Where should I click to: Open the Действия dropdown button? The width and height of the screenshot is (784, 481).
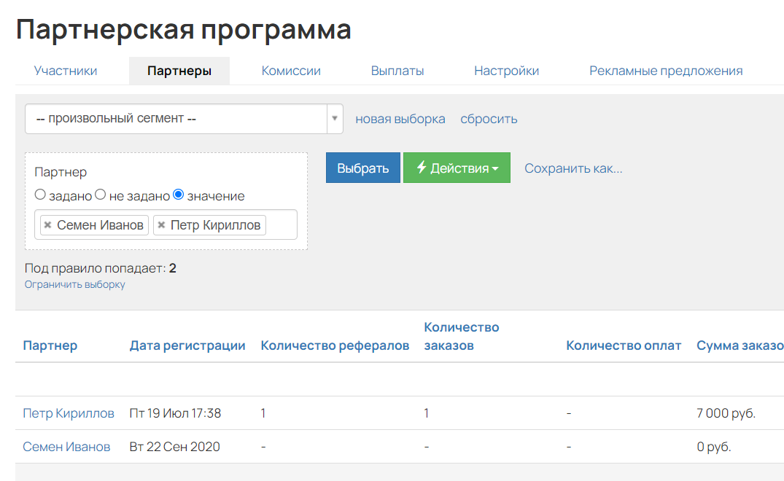pos(457,168)
